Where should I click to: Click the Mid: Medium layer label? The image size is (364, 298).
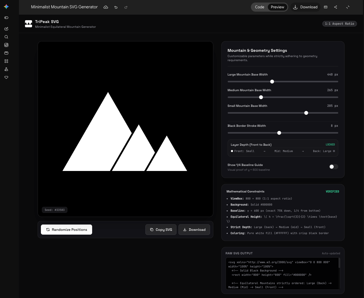[x=283, y=151]
